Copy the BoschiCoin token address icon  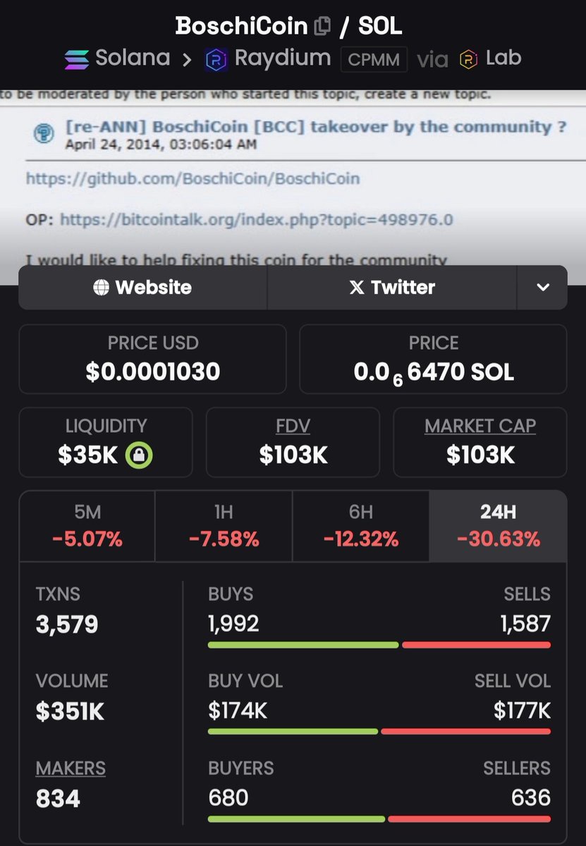(x=322, y=27)
